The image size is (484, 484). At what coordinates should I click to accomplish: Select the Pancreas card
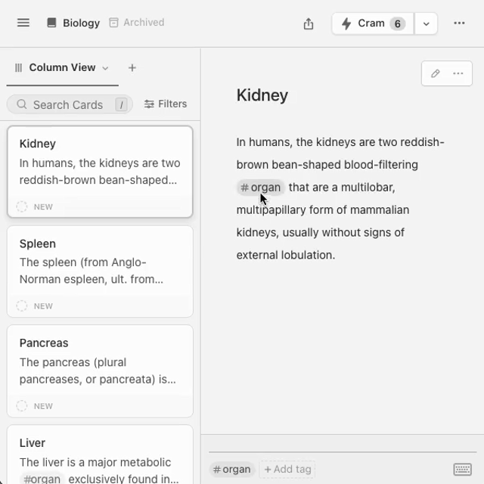tap(100, 371)
